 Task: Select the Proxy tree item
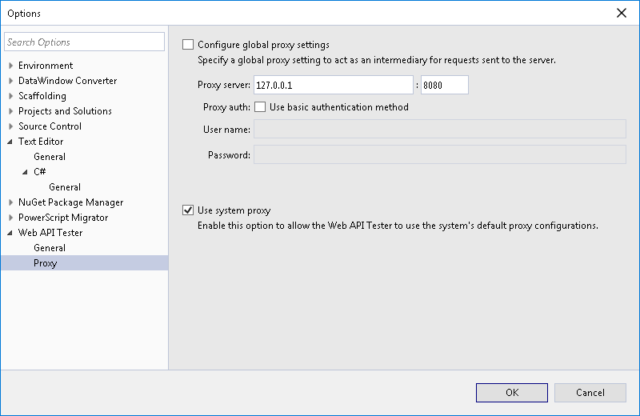46,263
